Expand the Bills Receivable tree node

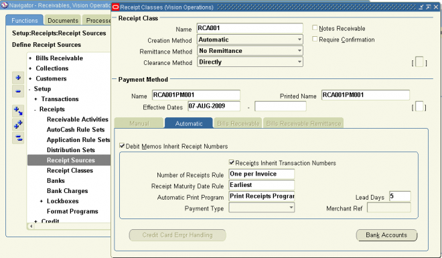[30, 58]
